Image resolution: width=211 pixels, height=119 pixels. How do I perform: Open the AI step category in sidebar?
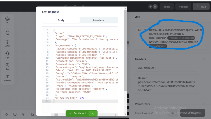[x=7, y=20]
